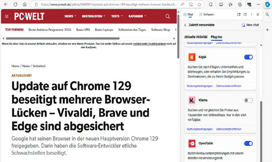Open Copilot pane more options dots
The width and height of the screenshot is (272, 162).
(x=251, y=14)
